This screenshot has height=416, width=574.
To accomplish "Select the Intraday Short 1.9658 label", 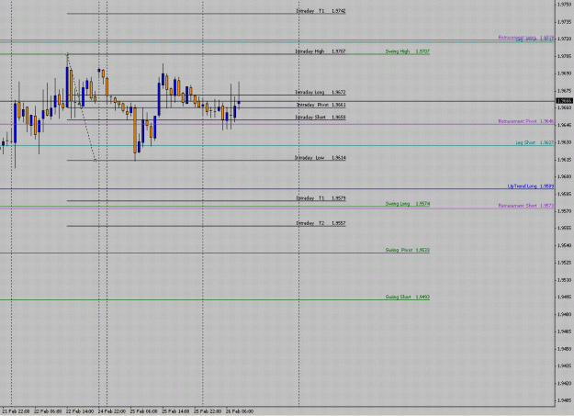I will click(x=321, y=118).
